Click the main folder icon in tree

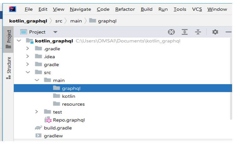point(47,80)
